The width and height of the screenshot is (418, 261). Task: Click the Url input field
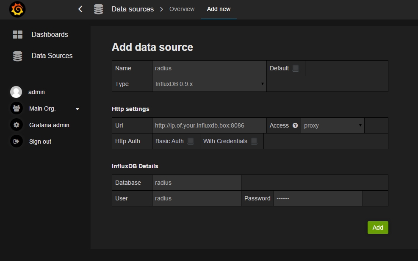coord(209,125)
